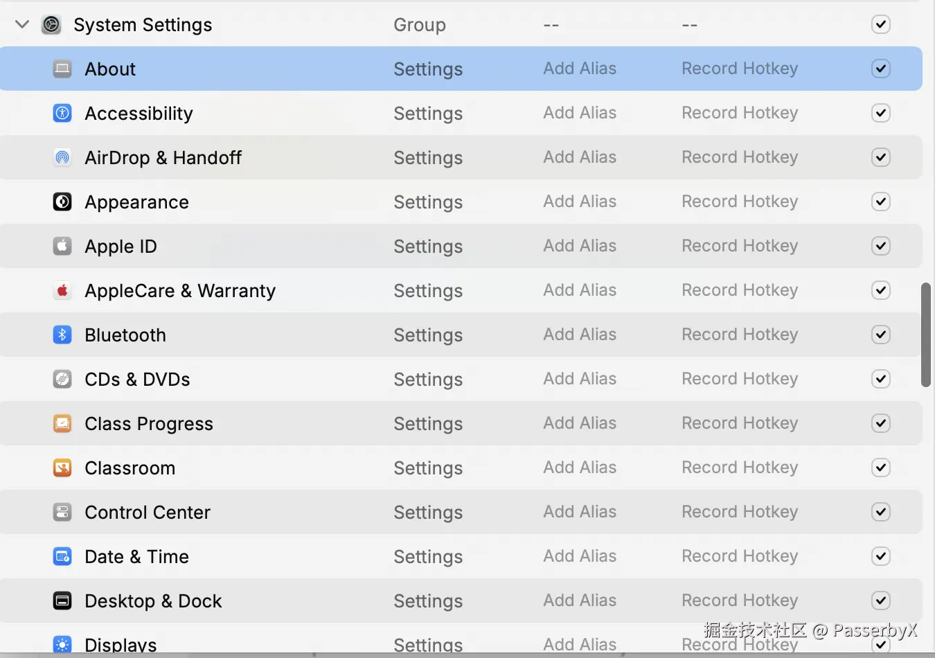Record Hotkey for Accessibility
This screenshot has width=935, height=658.
coord(740,113)
